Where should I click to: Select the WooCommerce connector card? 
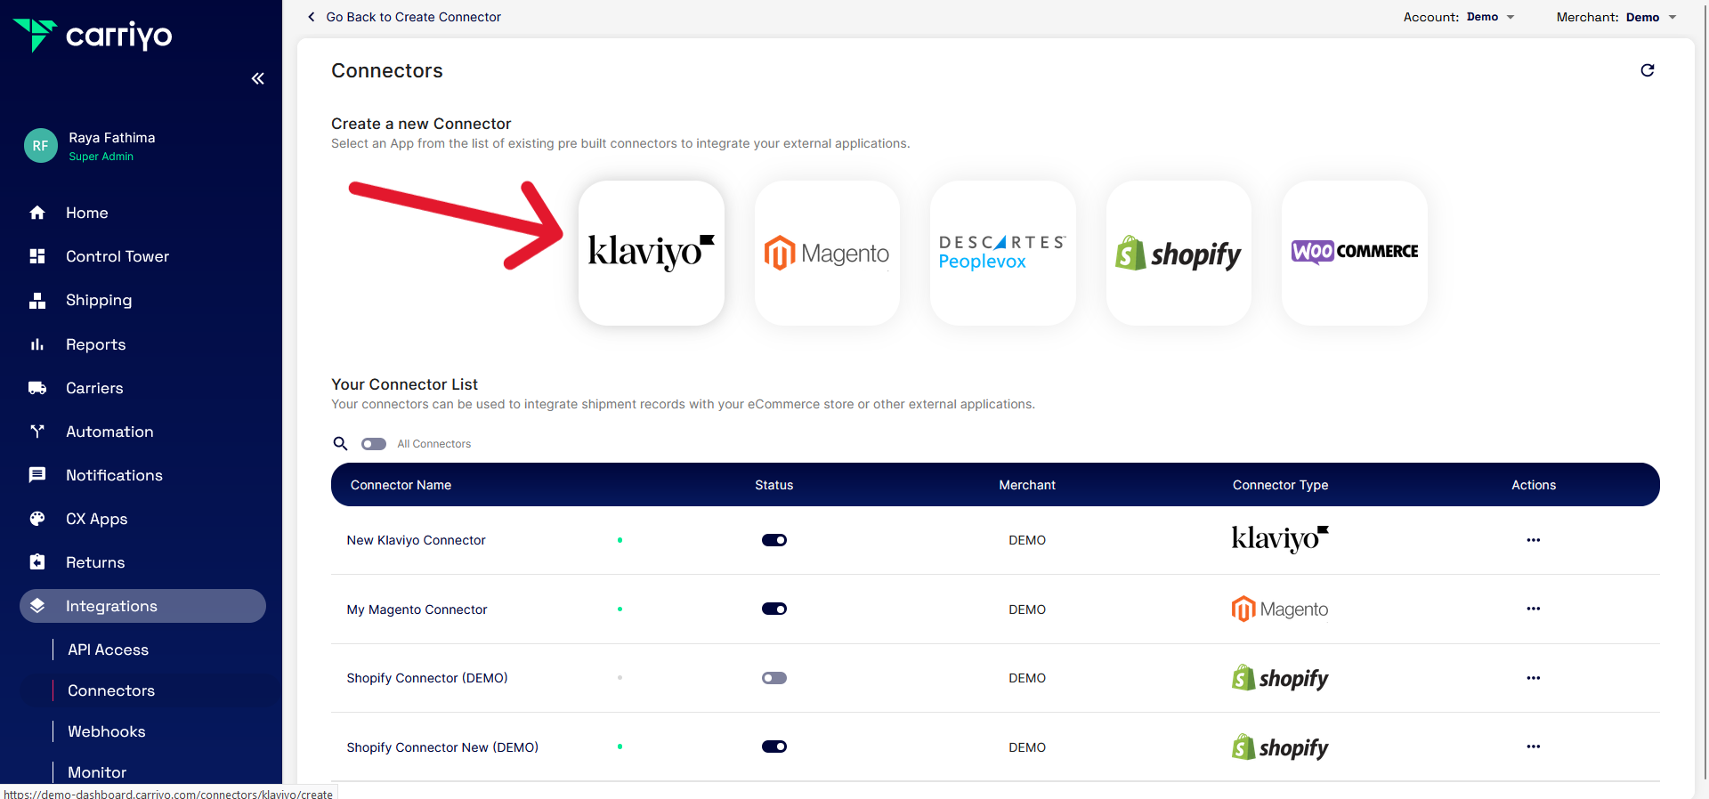click(x=1355, y=254)
